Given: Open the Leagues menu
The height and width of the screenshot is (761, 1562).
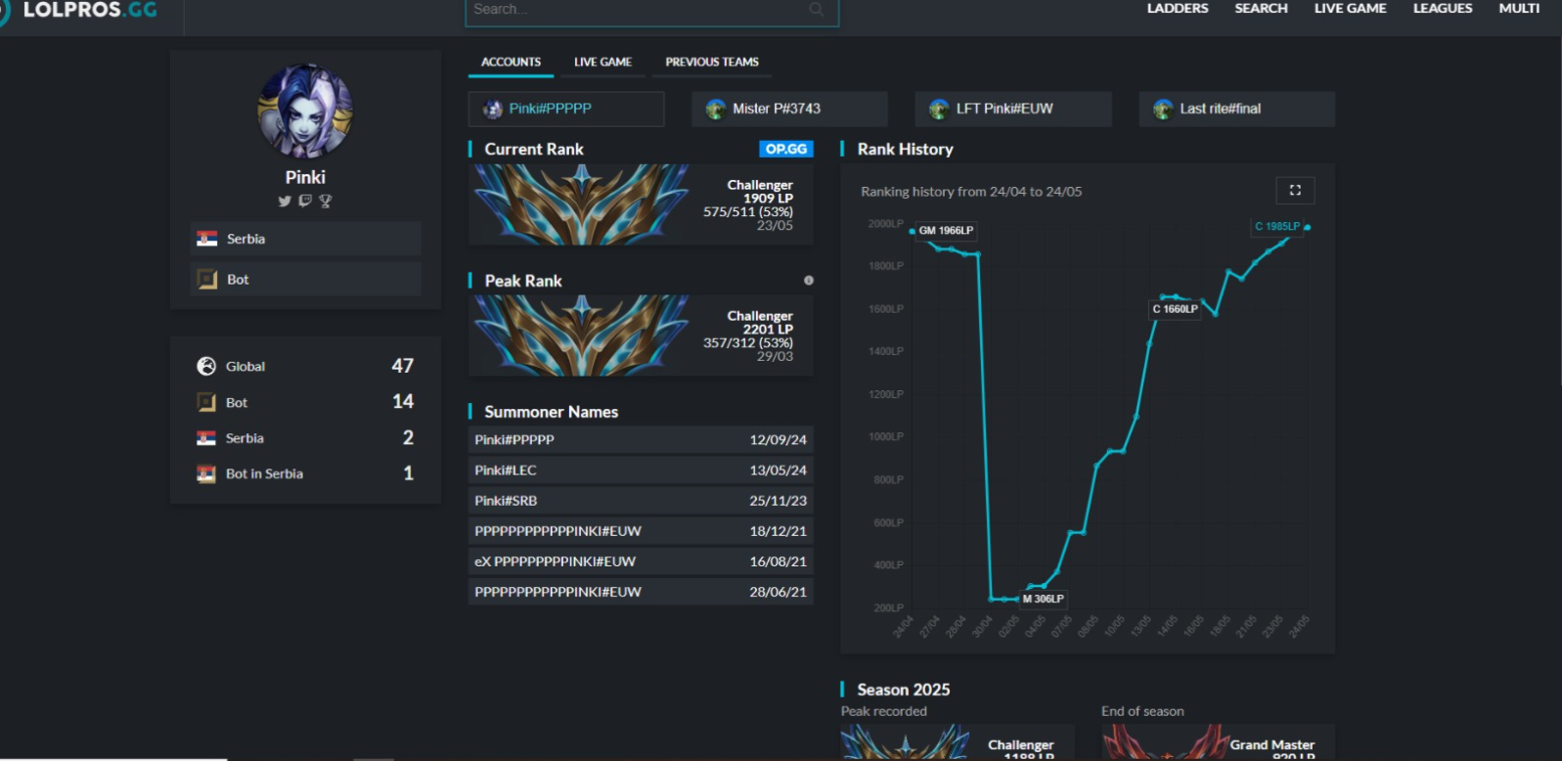Looking at the screenshot, I should 1443,9.
